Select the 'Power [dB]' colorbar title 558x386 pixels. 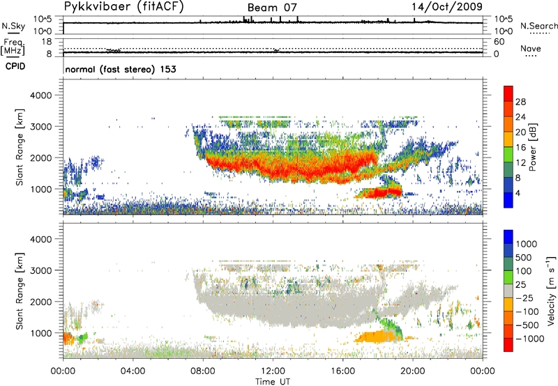[533, 147]
